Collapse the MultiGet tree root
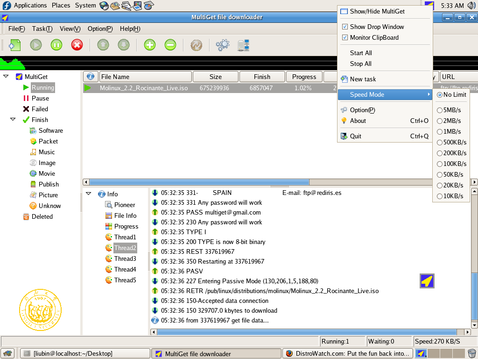 (x=6, y=76)
